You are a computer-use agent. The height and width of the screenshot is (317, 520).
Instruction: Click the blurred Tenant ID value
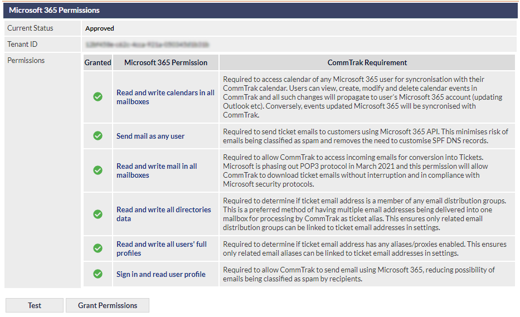pos(147,45)
